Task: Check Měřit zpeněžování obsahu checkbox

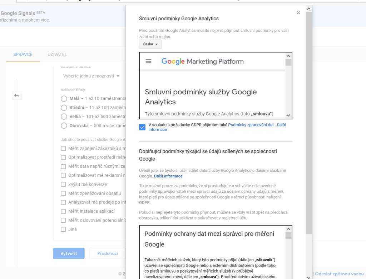Action: 63,193
